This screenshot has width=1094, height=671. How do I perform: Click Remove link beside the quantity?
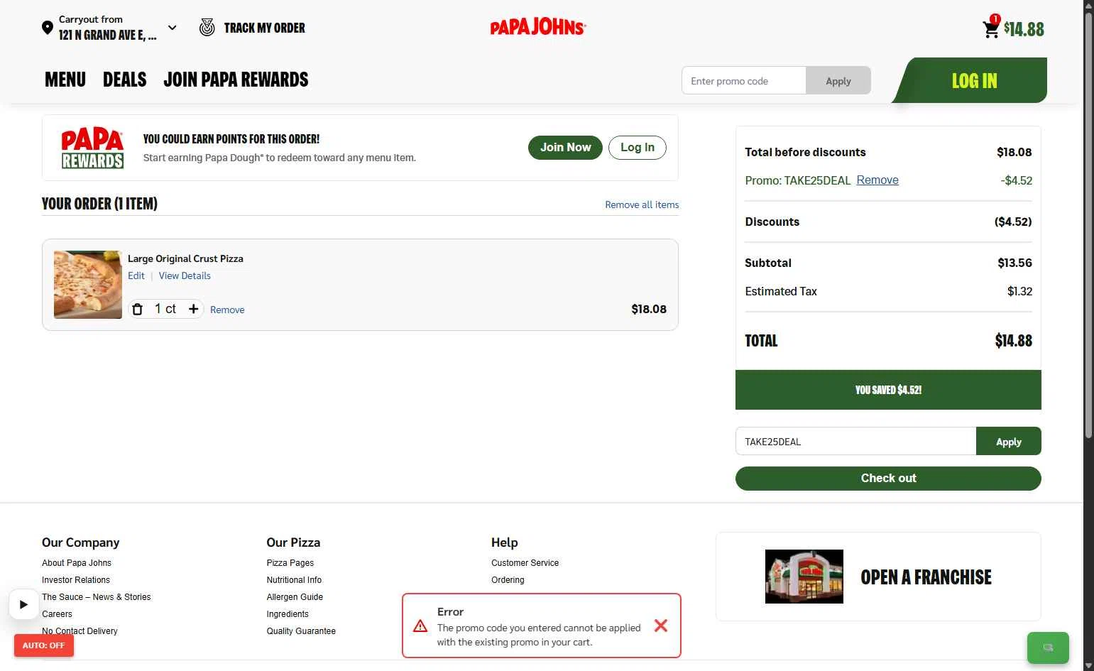pos(227,310)
